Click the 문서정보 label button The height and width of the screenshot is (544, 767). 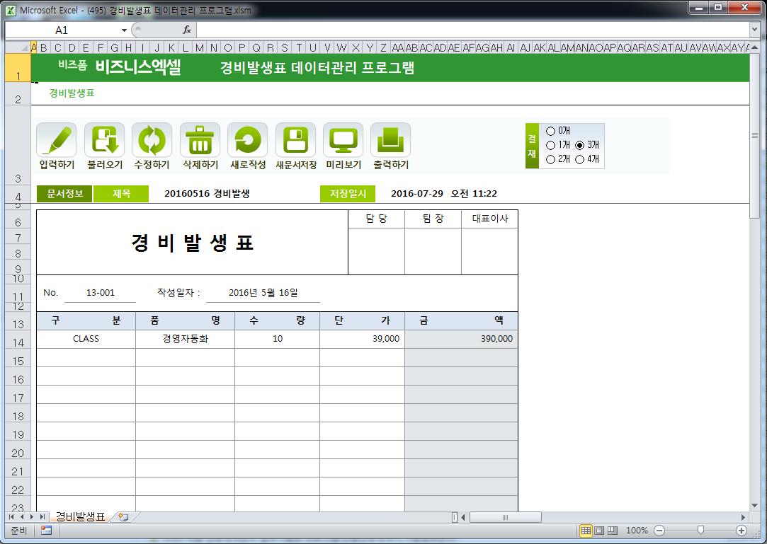64,194
